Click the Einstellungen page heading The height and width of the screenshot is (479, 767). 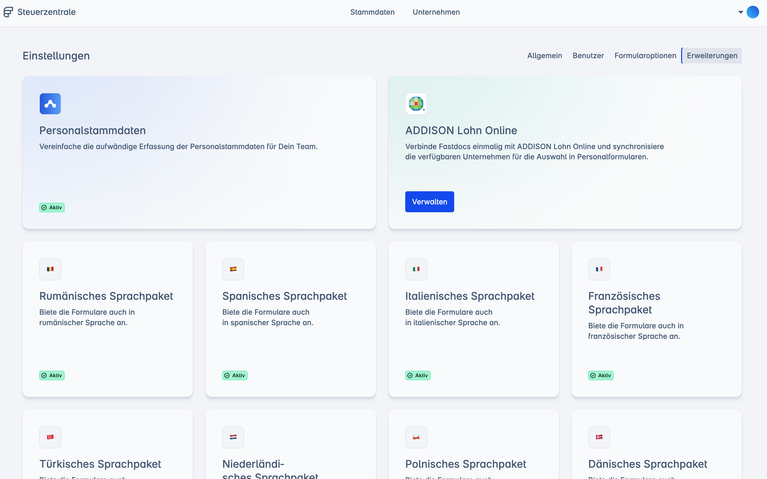coord(56,56)
